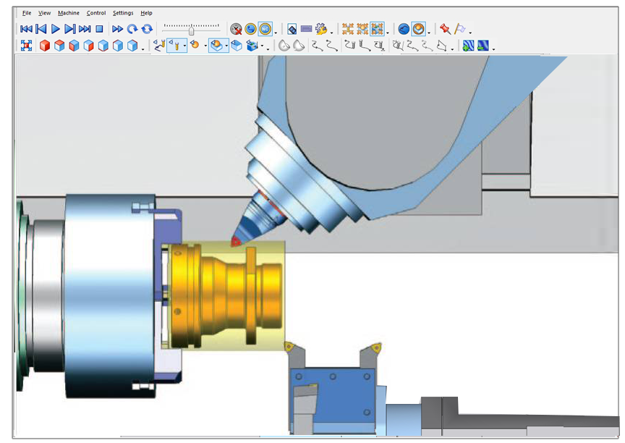Click the eraser clear-material icon
Viewport: 625px width, 443px height.
coord(292,29)
